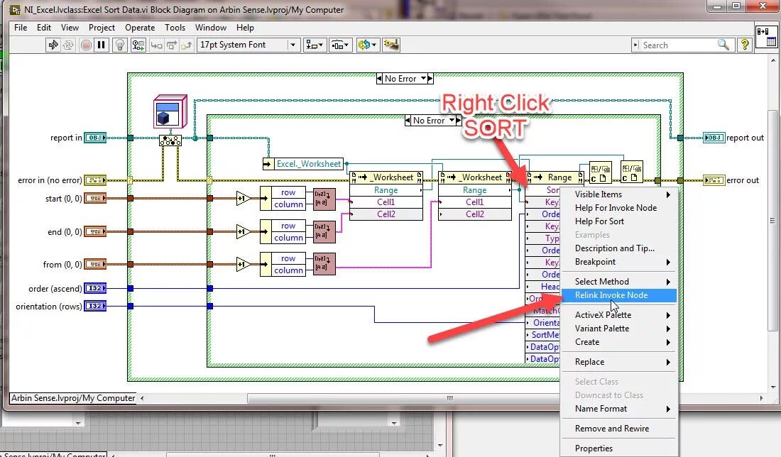
Task: Click the Step Out button
Action: (186, 45)
